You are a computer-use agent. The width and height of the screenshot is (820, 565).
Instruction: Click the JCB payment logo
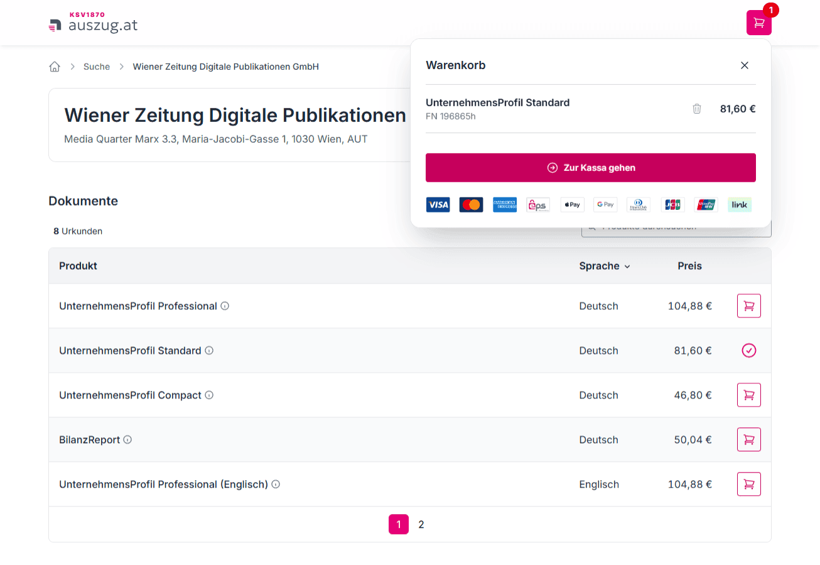coord(672,205)
